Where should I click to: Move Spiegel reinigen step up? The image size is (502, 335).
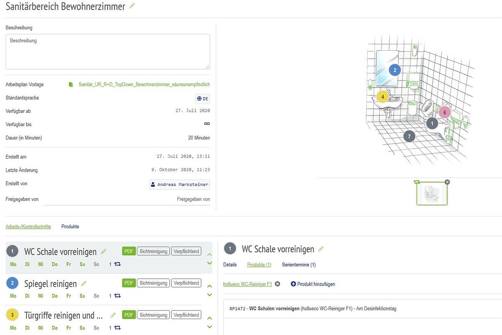[x=210, y=286]
